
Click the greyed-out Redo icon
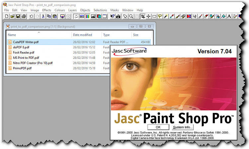point(37,16)
